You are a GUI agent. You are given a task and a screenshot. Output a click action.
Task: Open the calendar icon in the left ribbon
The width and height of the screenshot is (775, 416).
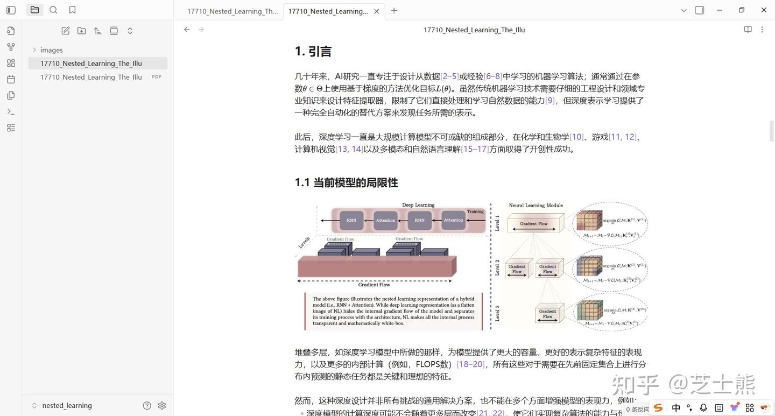11,79
